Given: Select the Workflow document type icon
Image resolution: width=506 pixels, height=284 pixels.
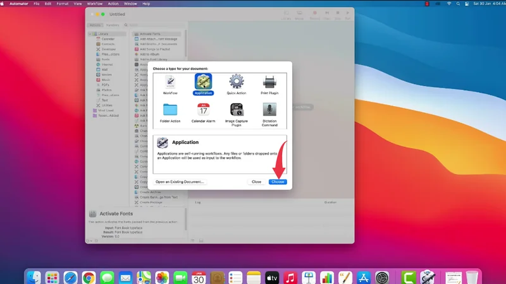Looking at the screenshot, I should pos(170,82).
